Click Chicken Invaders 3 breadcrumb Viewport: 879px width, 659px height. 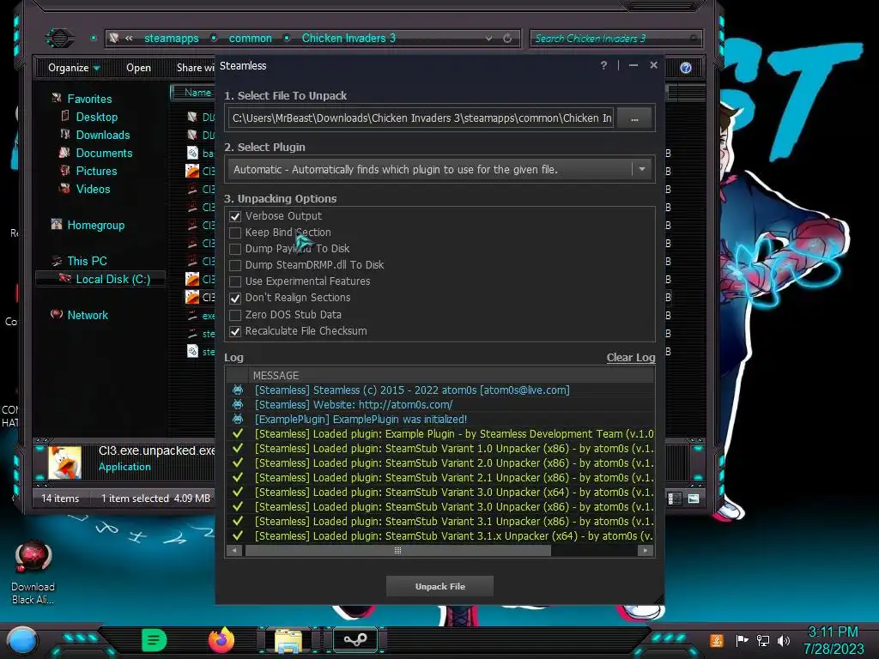pos(349,38)
